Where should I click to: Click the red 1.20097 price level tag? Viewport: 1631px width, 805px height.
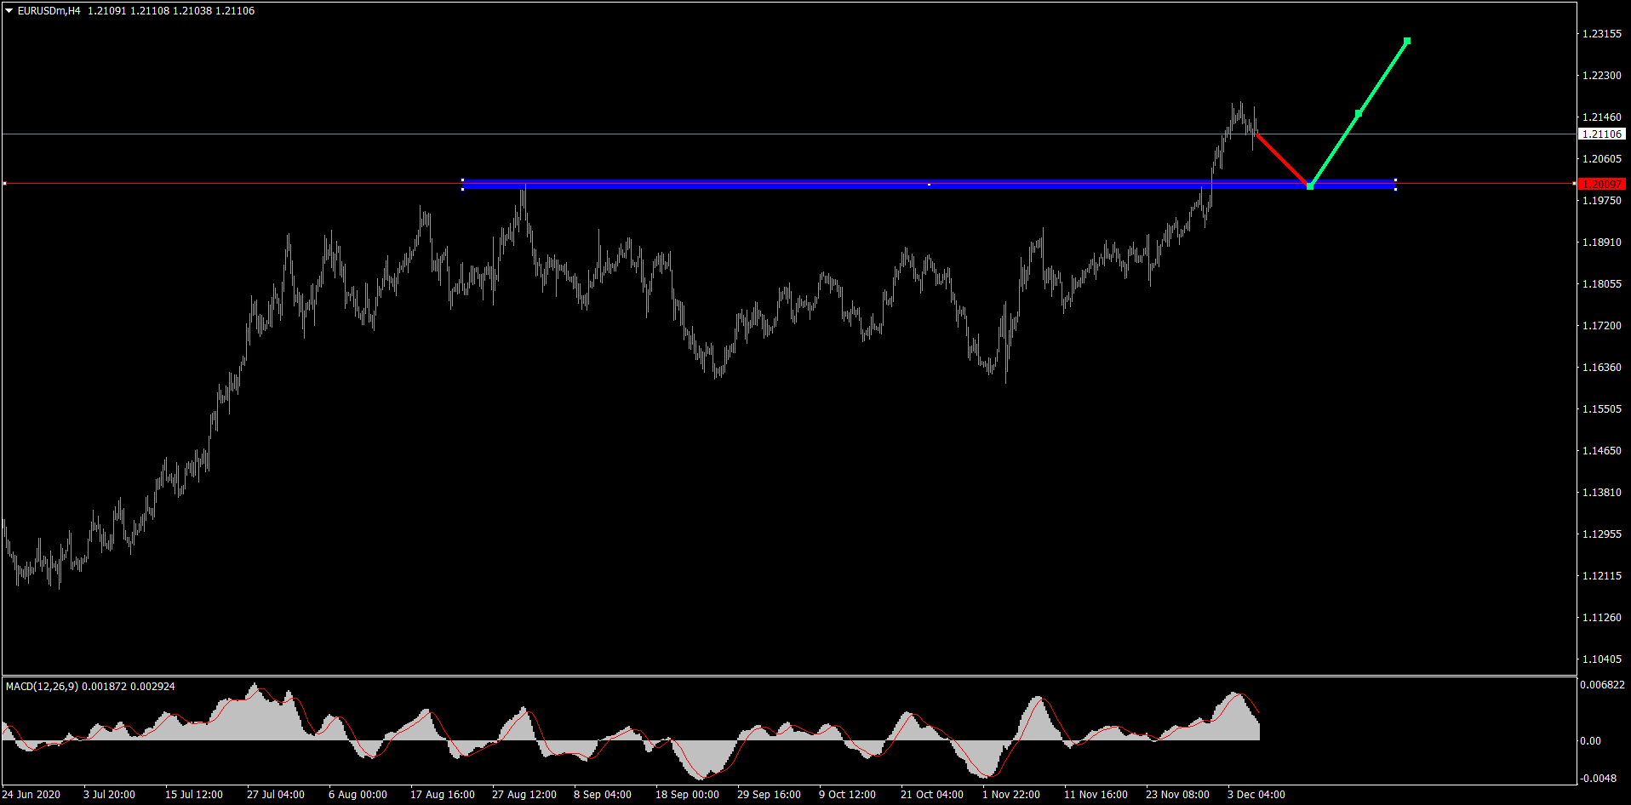pos(1601,184)
